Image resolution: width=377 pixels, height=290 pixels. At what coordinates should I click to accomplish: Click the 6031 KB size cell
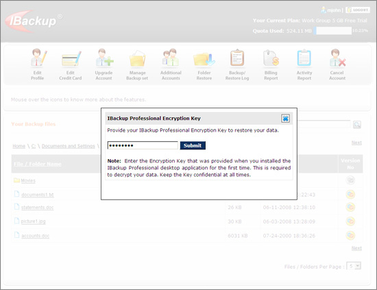coord(238,236)
